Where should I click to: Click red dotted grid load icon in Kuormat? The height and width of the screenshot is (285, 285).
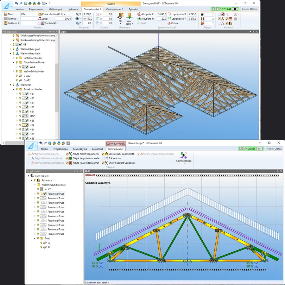231,19
